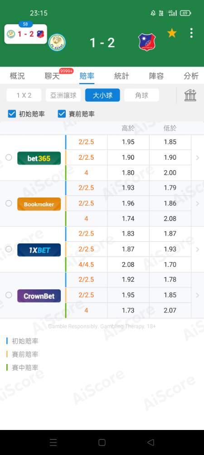The width and height of the screenshot is (204, 455).
Task: Expand the bet365 odds row chevron
Action: coord(198,157)
